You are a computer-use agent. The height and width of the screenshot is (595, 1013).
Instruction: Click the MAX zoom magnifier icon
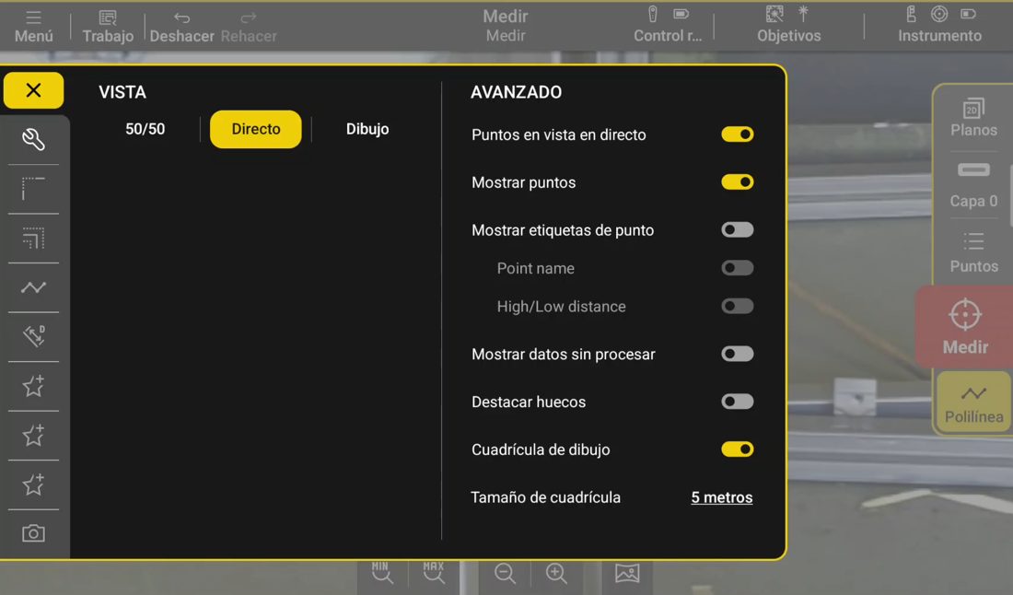click(x=434, y=572)
